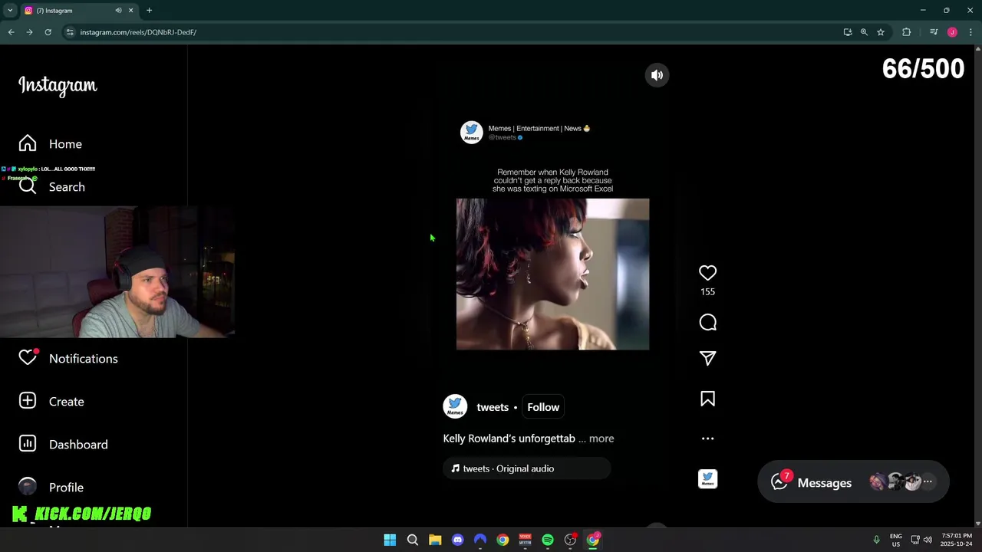Open Voicemeeter from the taskbar
This screenshot has width=982, height=552.
tap(526, 540)
